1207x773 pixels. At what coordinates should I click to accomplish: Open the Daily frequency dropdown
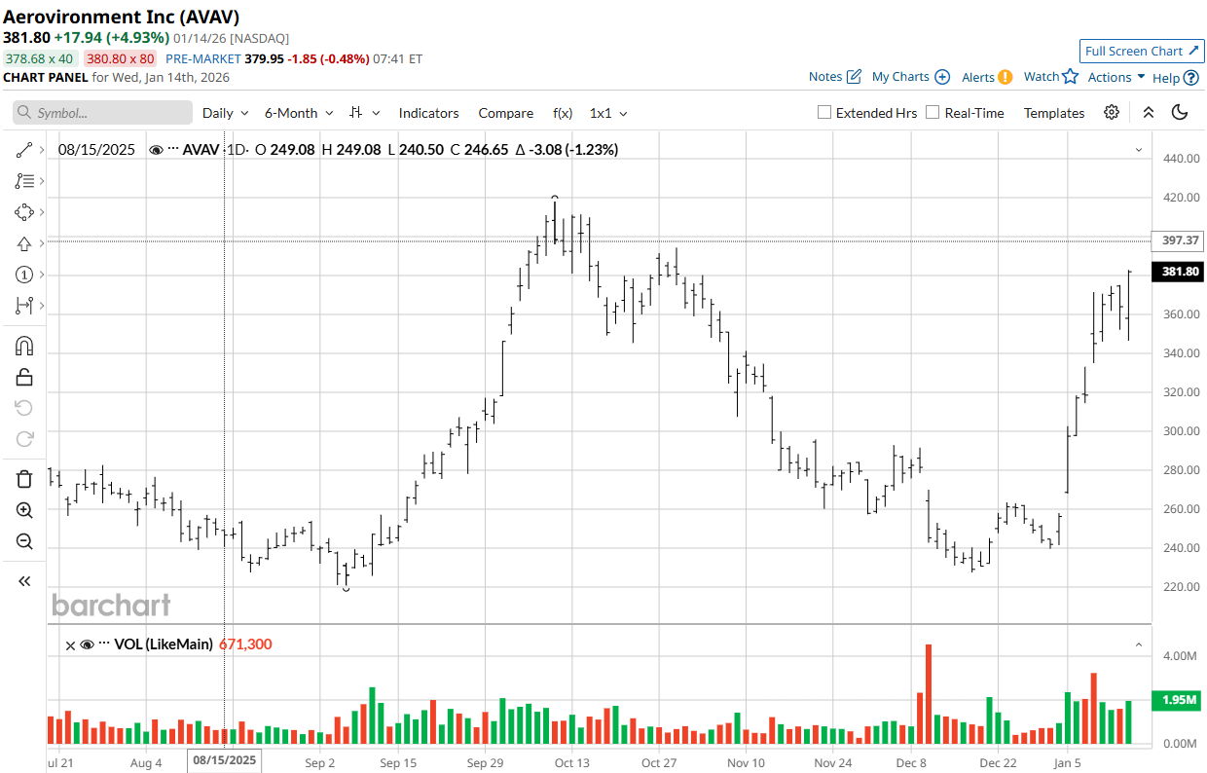click(226, 113)
